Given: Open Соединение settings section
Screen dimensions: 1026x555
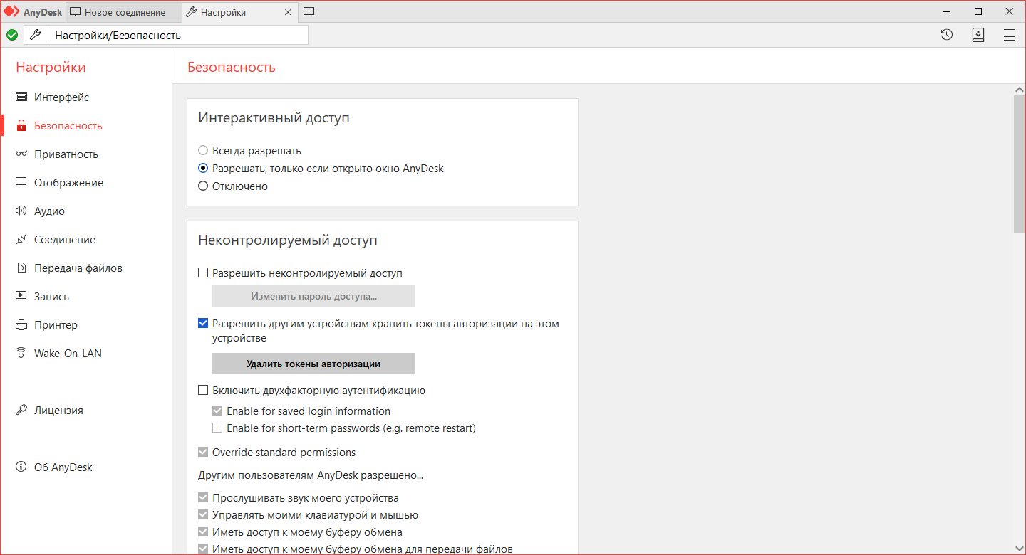Looking at the screenshot, I should (x=85, y=240).
